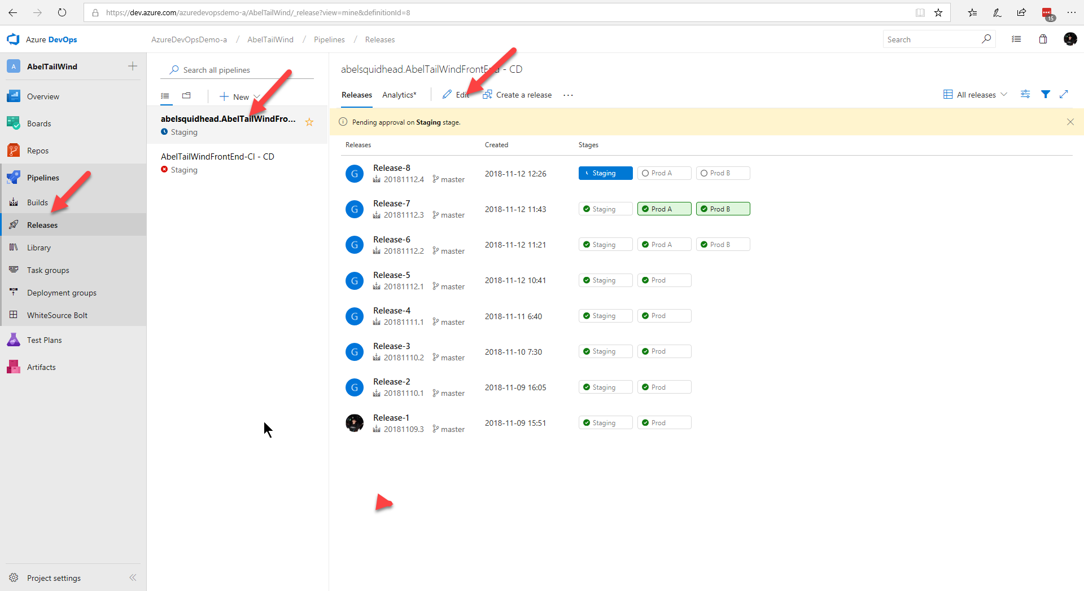
Task: Open Overview in the sidebar
Action: (43, 96)
